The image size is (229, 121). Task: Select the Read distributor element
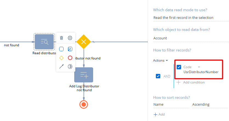[x=44, y=42]
